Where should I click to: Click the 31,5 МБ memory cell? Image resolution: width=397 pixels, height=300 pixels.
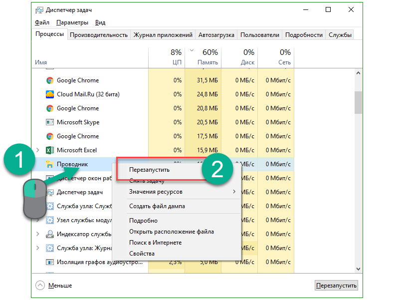pos(203,80)
